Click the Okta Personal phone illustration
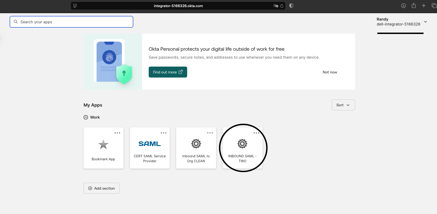Viewport: 437px width, 214px height. pos(113,62)
